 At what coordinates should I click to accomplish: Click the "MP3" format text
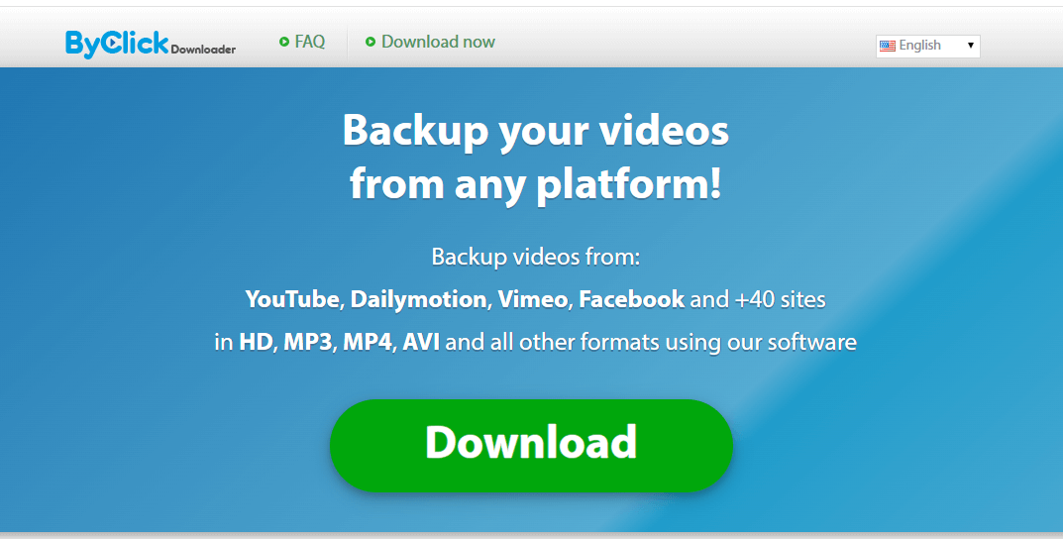[x=308, y=342]
